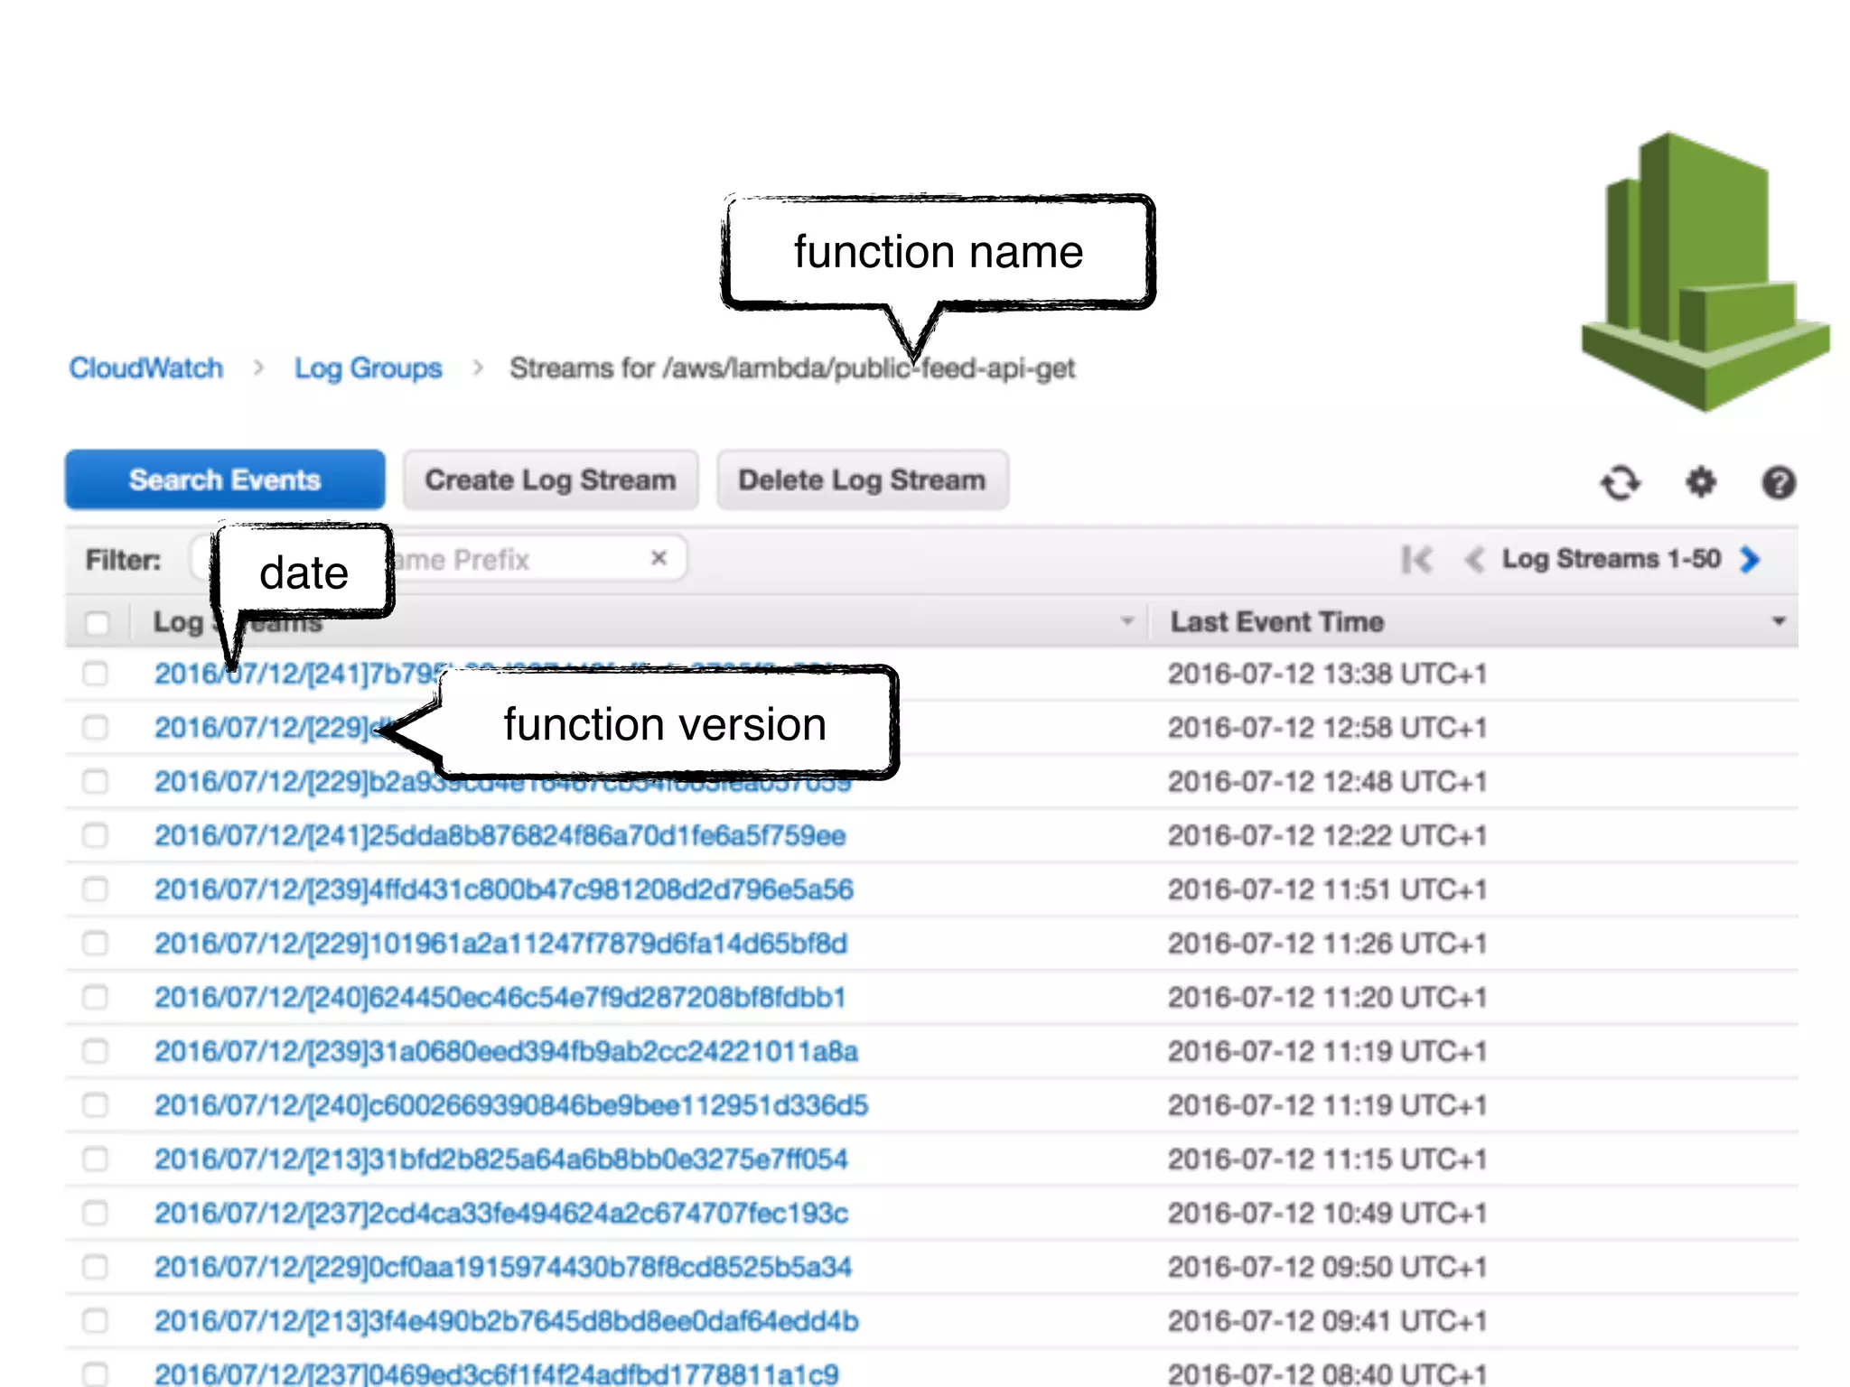Select the '2016-07-12 10:49 UTC+1' cell

[1327, 1213]
